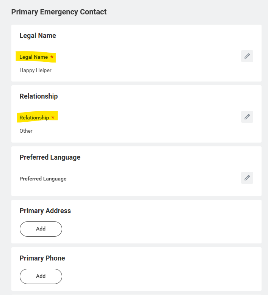Click the Primary Phone section heading

pyautogui.click(x=42, y=258)
